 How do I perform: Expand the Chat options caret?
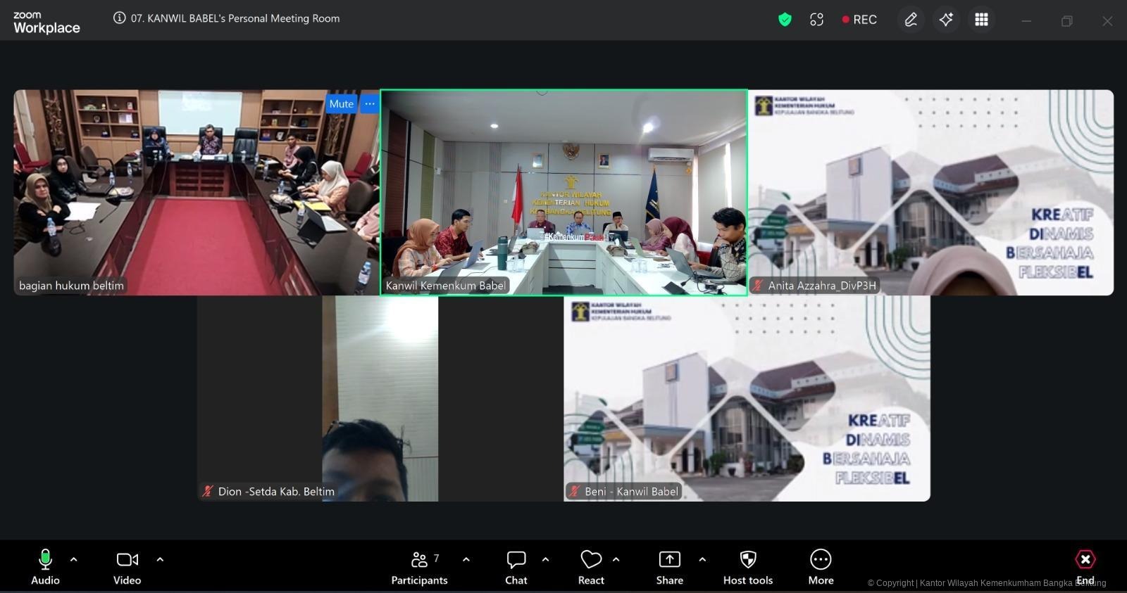pos(546,560)
